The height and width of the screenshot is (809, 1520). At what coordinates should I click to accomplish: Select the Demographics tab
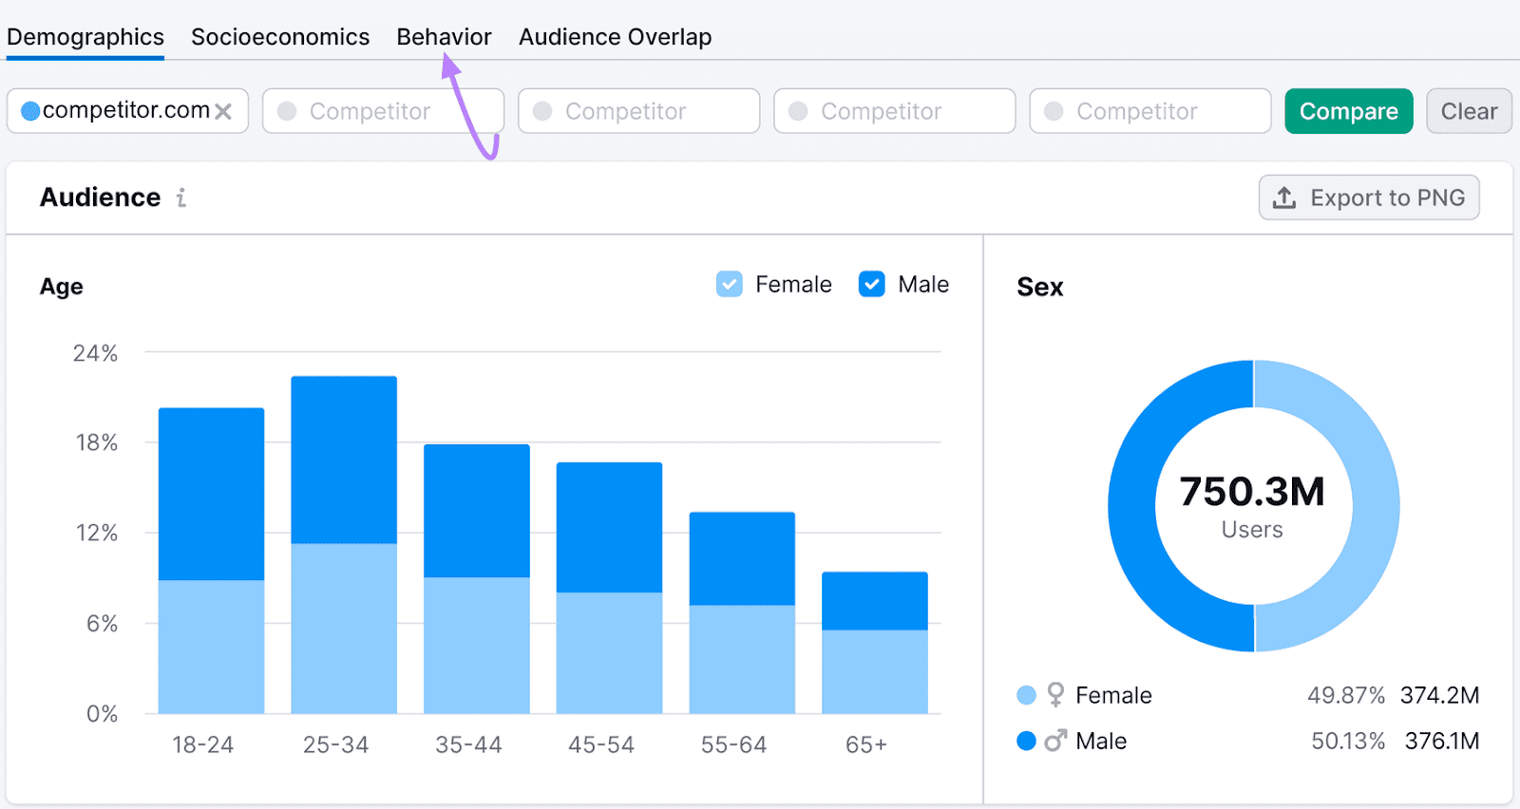pos(85,37)
